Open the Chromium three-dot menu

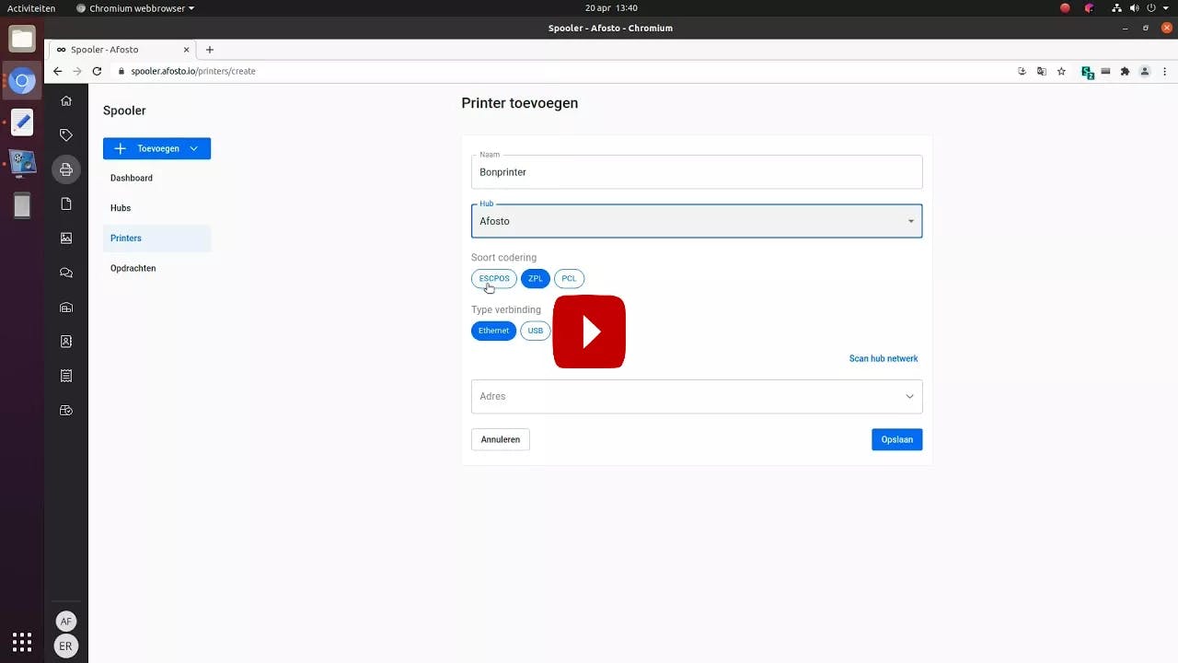click(1164, 71)
